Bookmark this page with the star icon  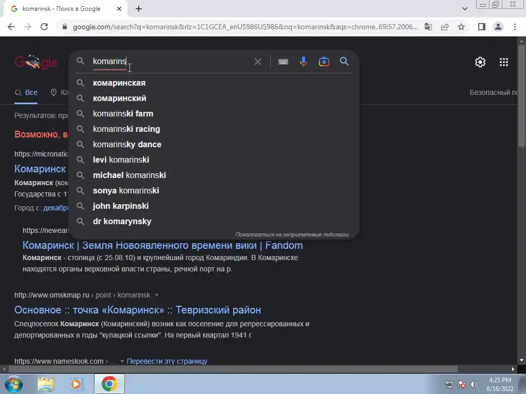coord(461,27)
